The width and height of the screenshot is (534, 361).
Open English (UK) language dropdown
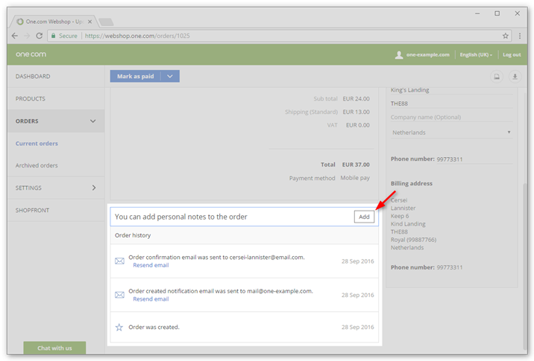click(x=476, y=55)
